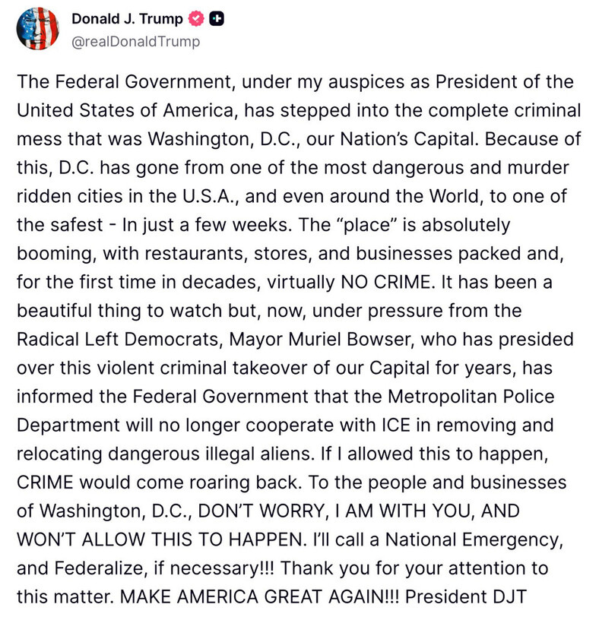The image size is (599, 617).
Task: Click the @realDonaldTrump handle
Action: pyautogui.click(x=135, y=42)
